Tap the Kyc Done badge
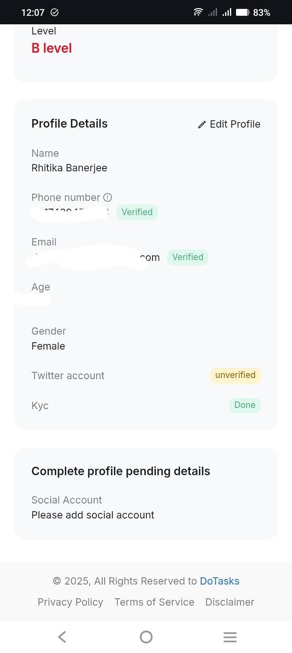Image resolution: width=292 pixels, height=653 pixels. 245,405
